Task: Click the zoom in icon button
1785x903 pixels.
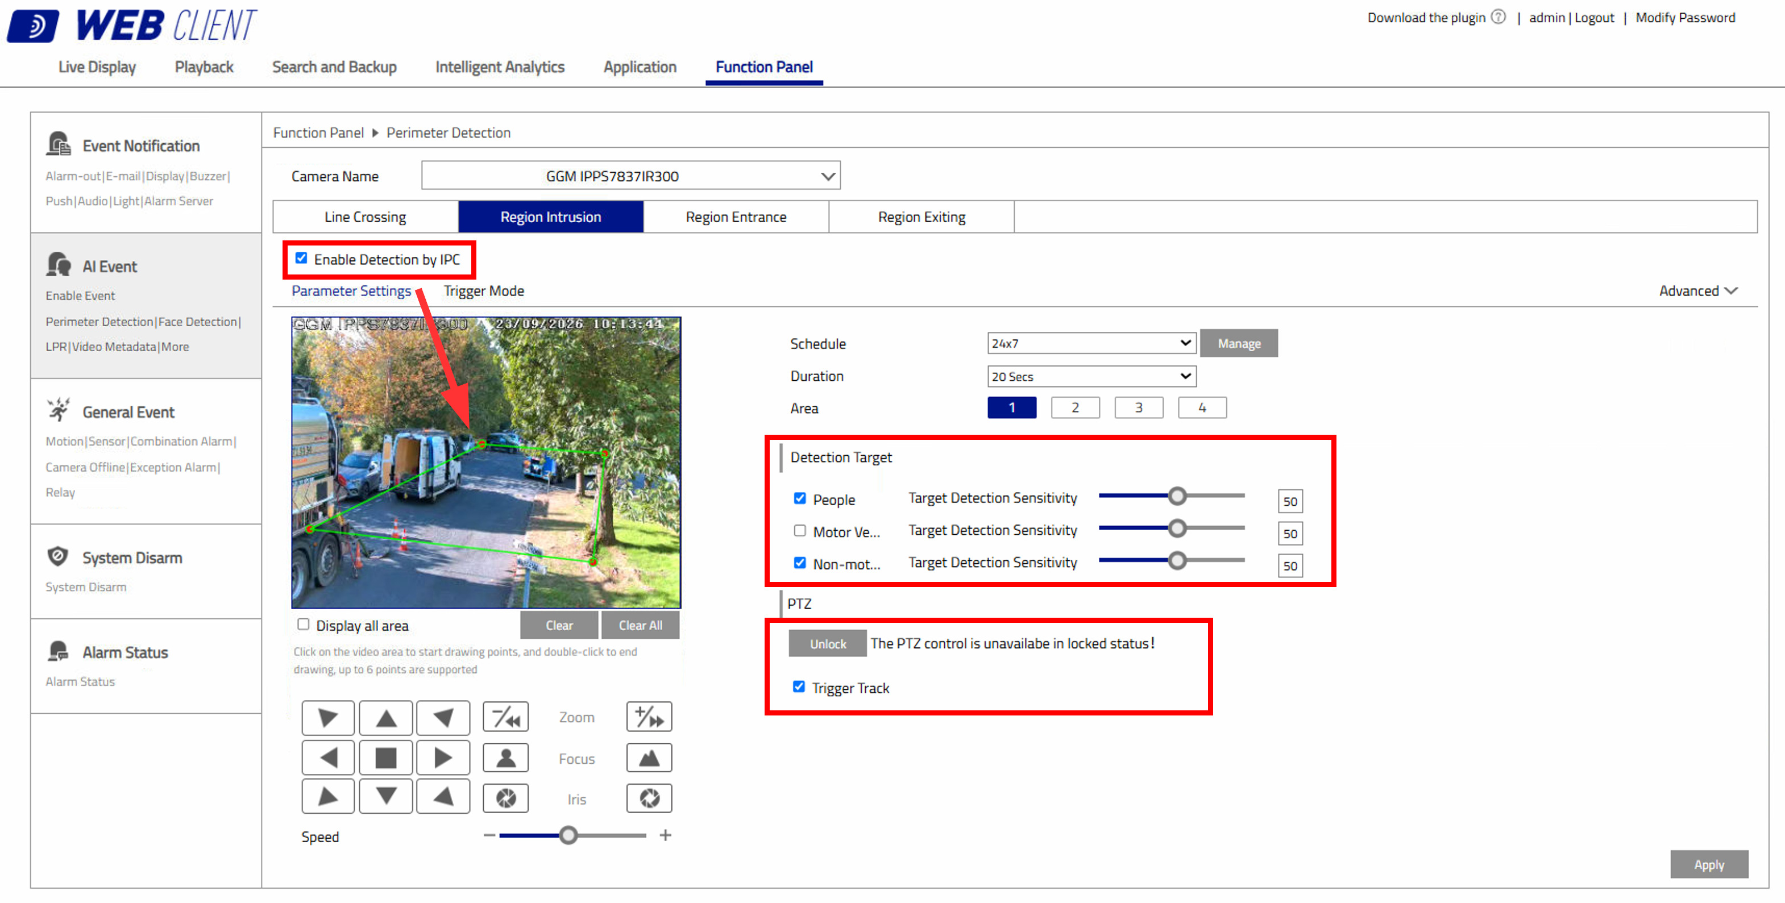Action: click(649, 717)
